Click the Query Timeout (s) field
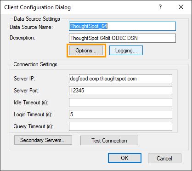The width and height of the screenshot is (192, 171). pos(120,126)
